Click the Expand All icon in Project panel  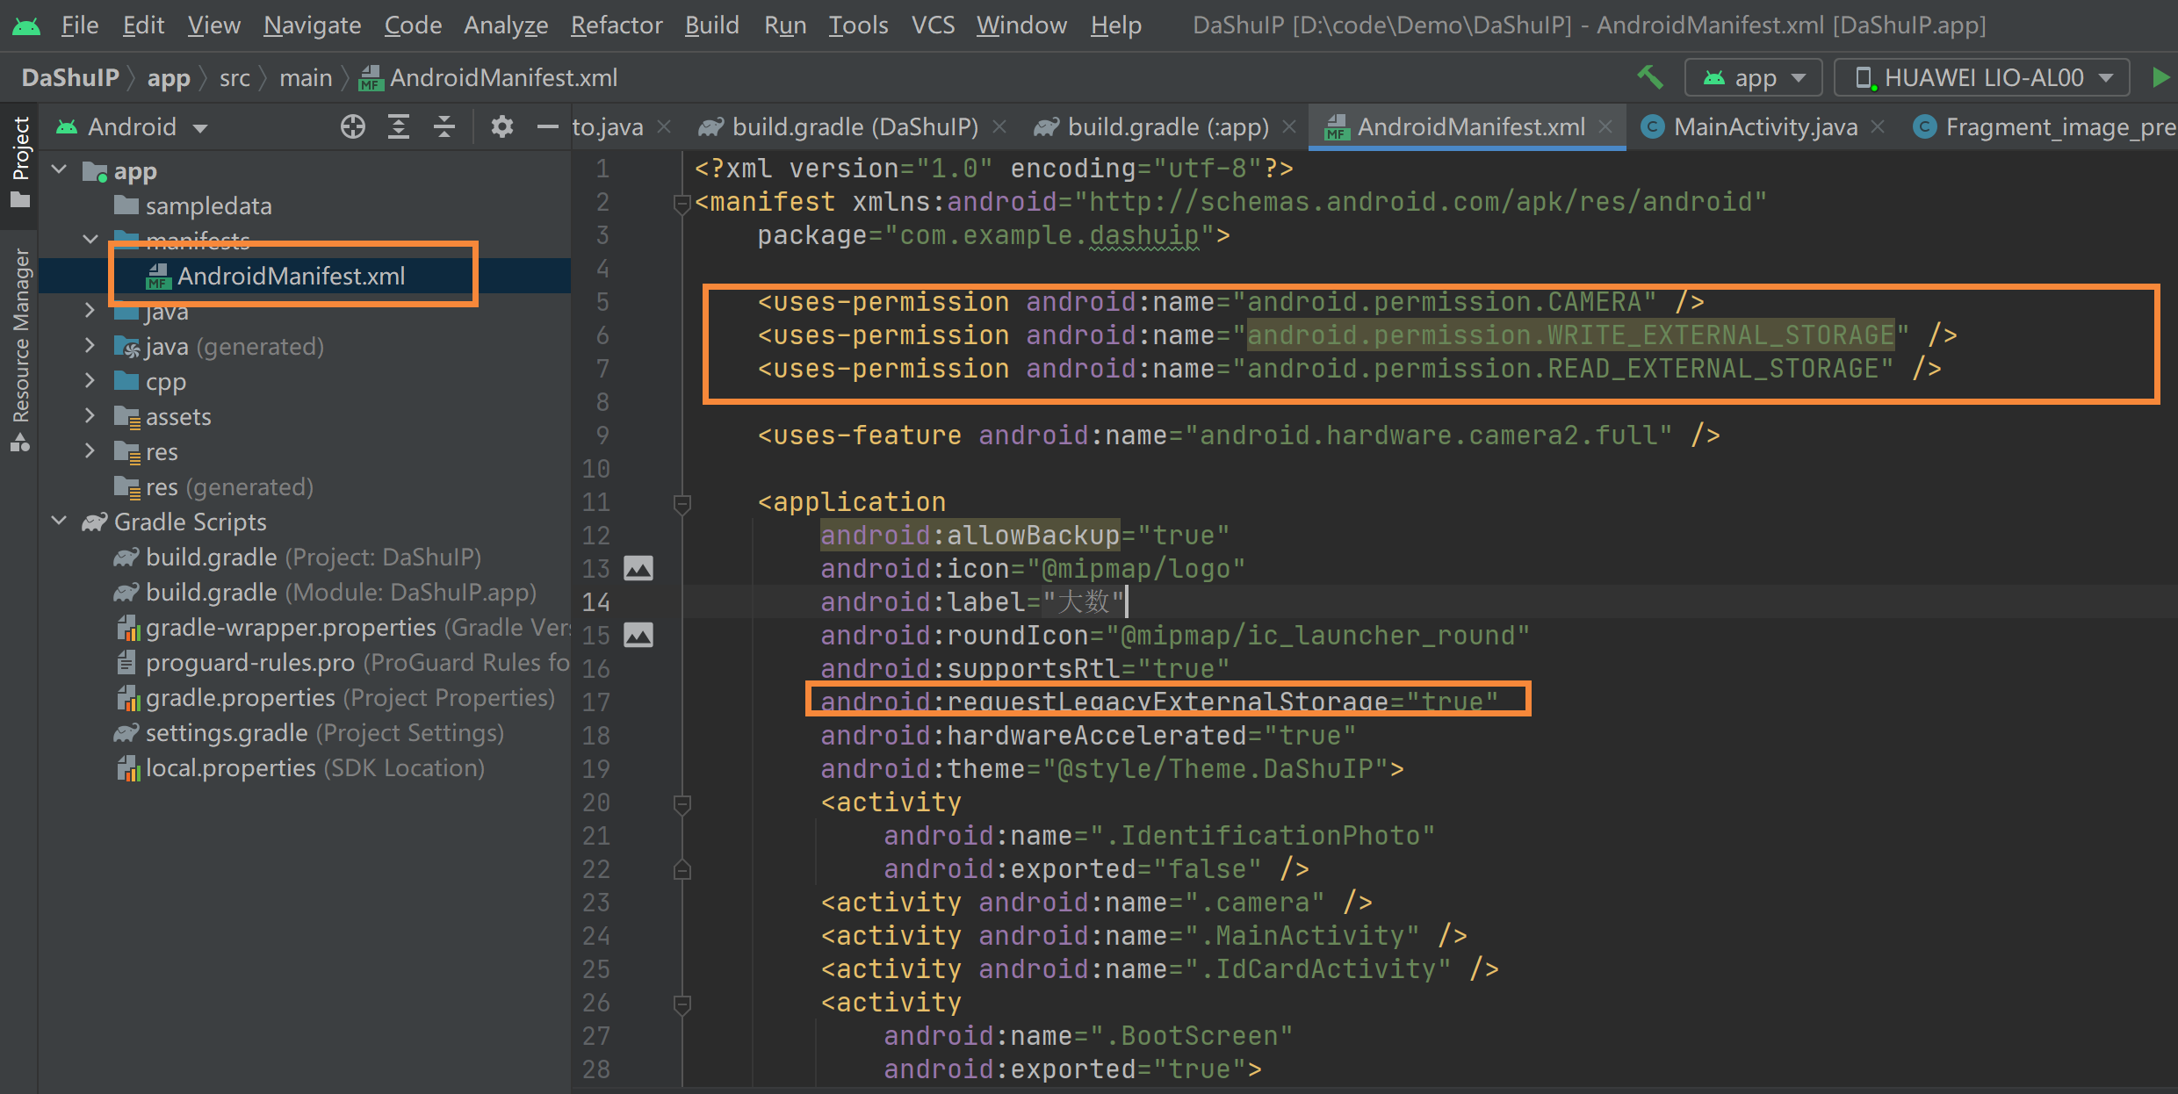point(399,127)
